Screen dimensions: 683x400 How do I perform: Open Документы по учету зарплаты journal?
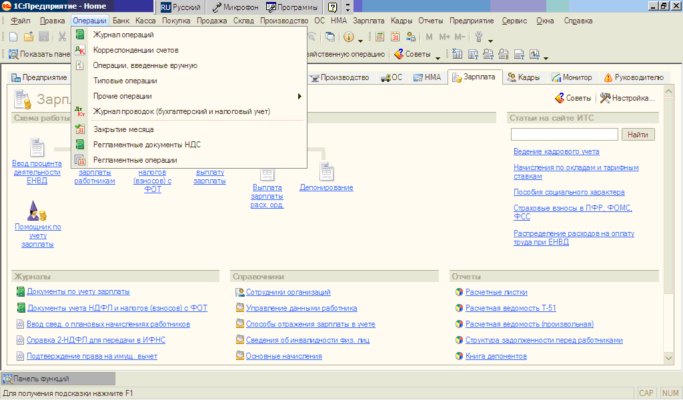click(x=78, y=291)
